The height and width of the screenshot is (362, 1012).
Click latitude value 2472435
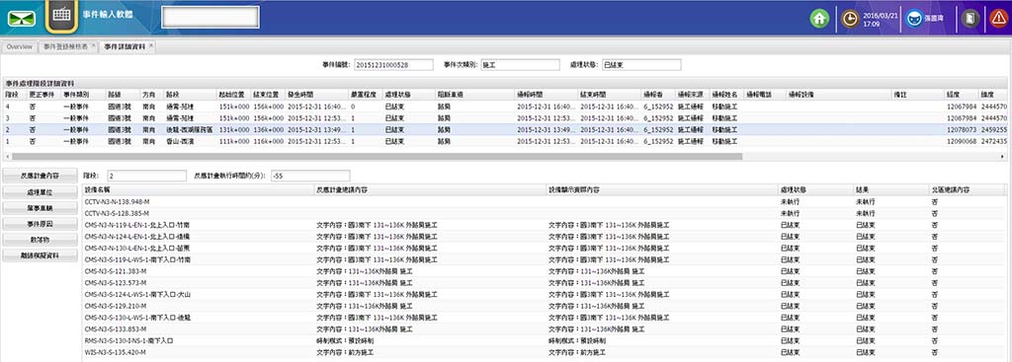click(x=994, y=141)
